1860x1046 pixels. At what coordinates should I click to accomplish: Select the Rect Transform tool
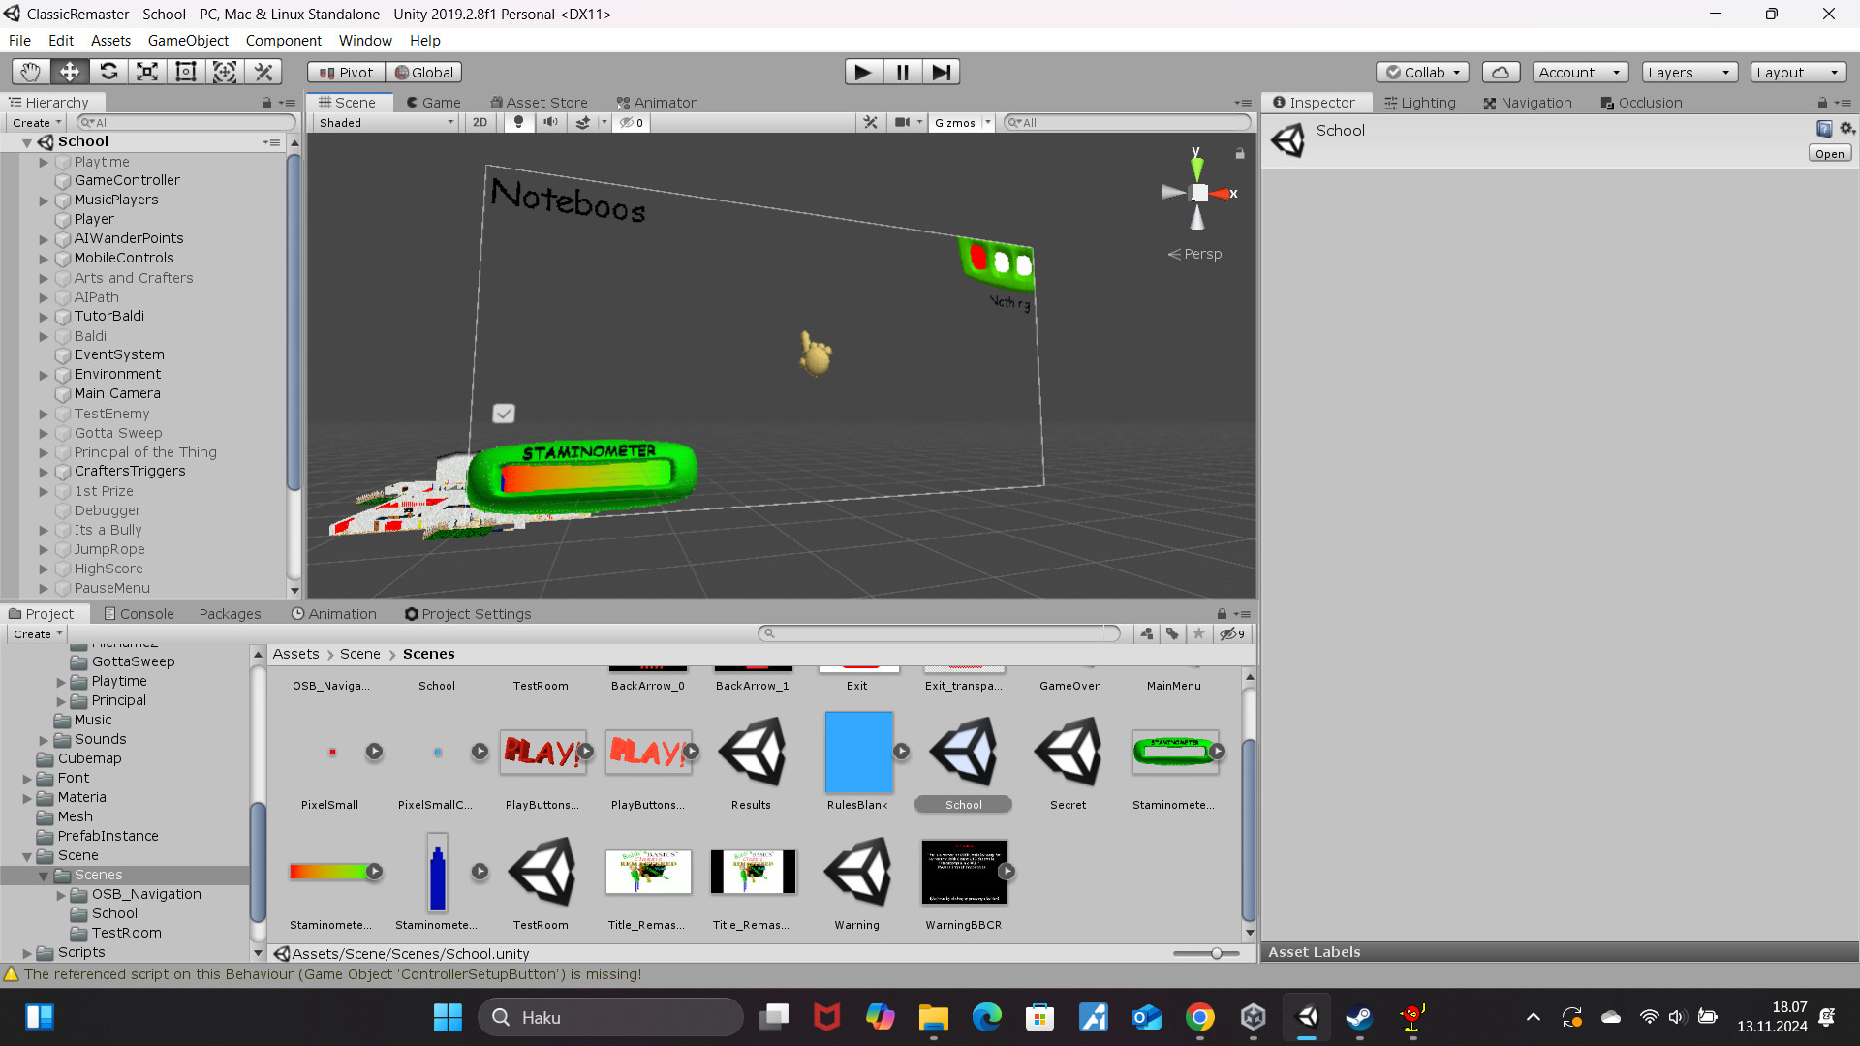point(186,72)
